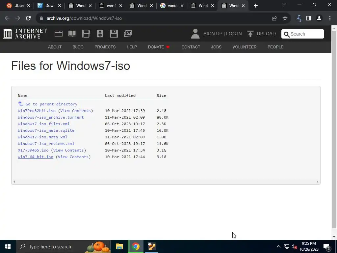This screenshot has width=337, height=253.
Task: Download Win7Pro32bit.iso file
Action: pos(37,111)
